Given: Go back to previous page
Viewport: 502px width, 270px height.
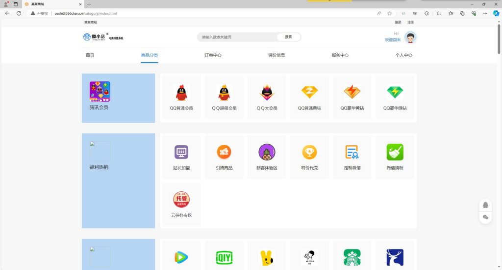Looking at the screenshot, I should click(x=7, y=13).
